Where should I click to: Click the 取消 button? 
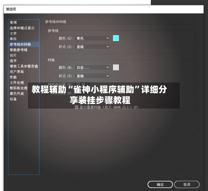coord(187,184)
